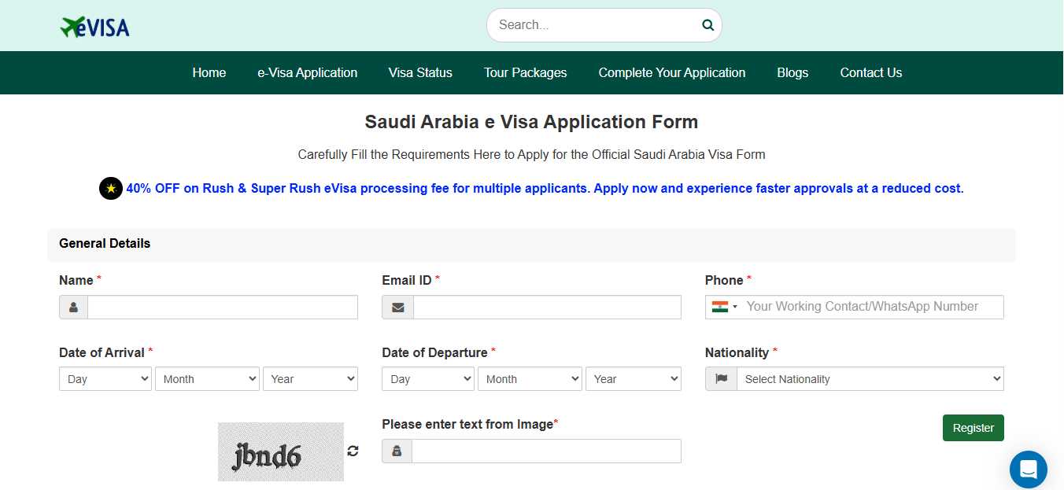
Task: Click the search magnifier icon
Action: tap(707, 25)
